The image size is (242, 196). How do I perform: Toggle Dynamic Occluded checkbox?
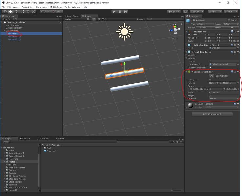[210, 68]
